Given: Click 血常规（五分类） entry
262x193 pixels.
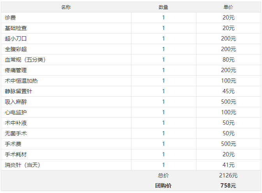Looking at the screenshot, I should [x=25, y=60].
